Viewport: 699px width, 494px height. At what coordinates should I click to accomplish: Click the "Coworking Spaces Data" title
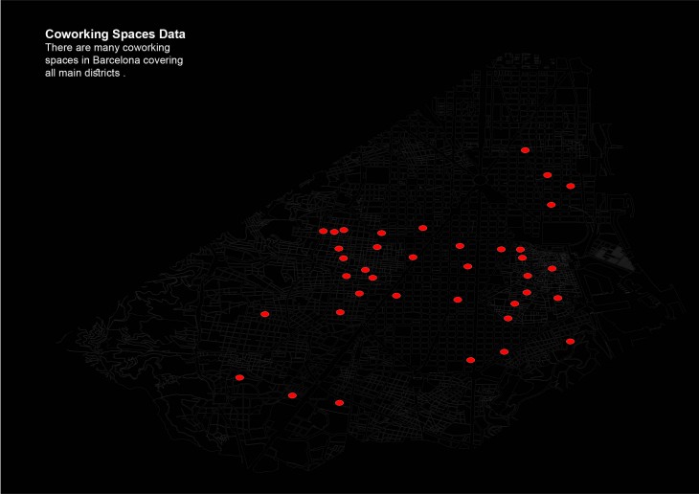coord(115,34)
